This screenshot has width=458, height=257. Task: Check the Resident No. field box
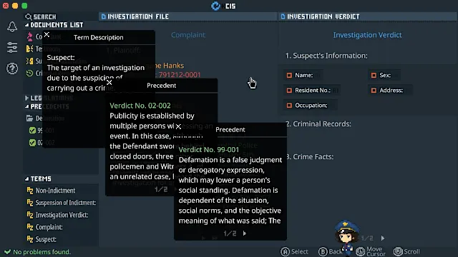point(289,91)
